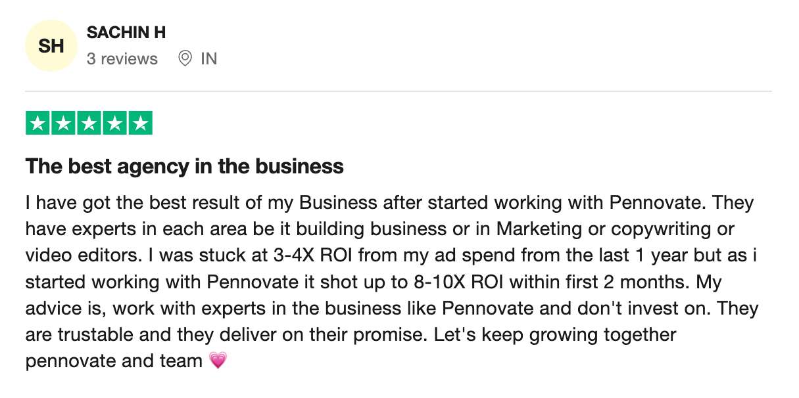Open 'The best agency in the business' title

185,166
